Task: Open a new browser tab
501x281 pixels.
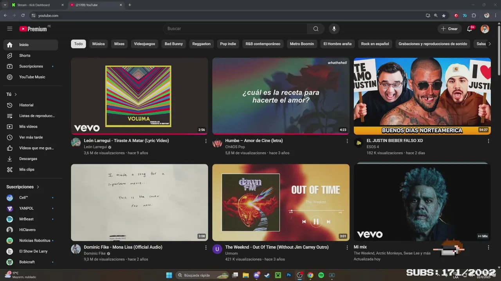Action: click(130, 5)
